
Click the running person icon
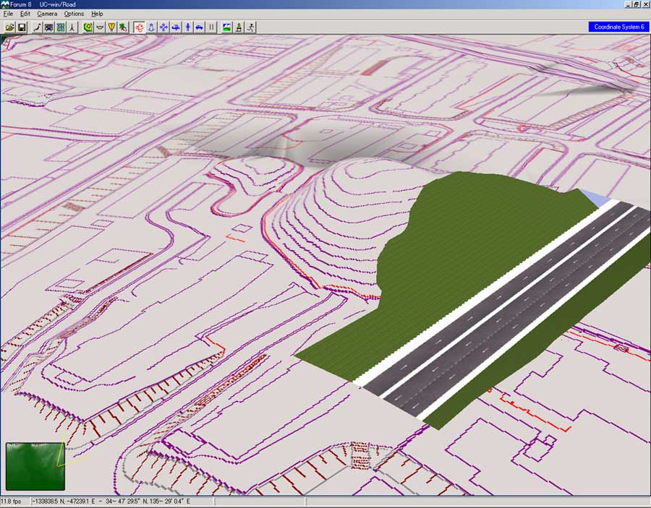point(250,27)
